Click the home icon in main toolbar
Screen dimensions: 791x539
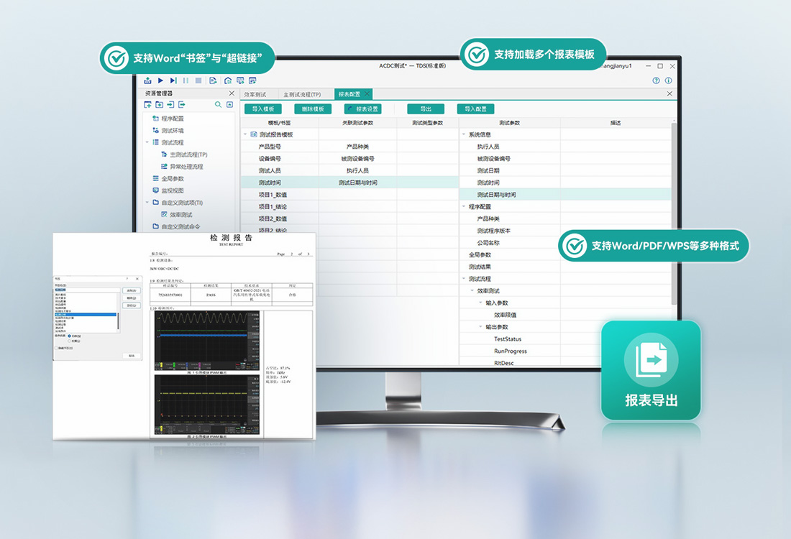(228, 80)
